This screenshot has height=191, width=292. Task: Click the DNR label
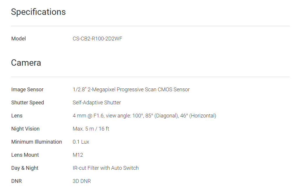(16, 181)
